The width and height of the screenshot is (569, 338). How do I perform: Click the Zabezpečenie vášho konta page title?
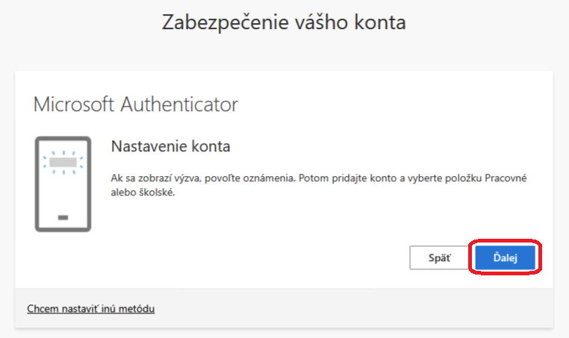[x=284, y=22]
